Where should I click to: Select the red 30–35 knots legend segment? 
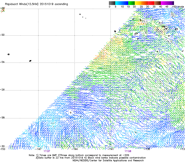(151, 3)
